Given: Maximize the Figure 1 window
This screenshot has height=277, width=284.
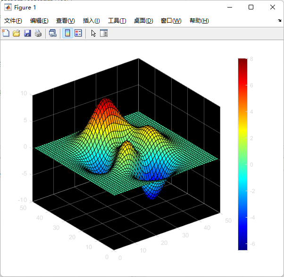Looking at the screenshot, I should click(x=251, y=7).
